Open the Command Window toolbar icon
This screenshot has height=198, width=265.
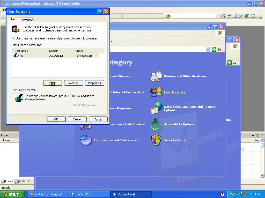(253, 16)
